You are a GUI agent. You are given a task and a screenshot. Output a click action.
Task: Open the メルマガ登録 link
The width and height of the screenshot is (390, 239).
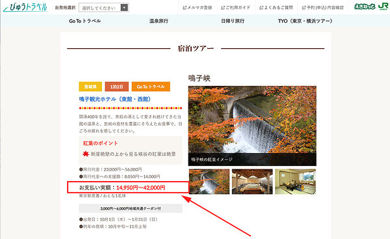pos(198,8)
